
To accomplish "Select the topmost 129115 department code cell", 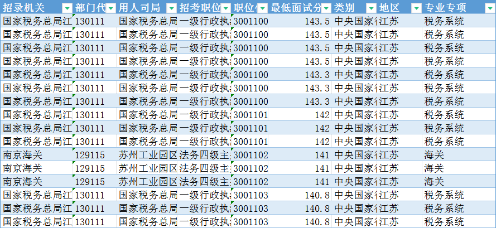I will click(x=95, y=155).
